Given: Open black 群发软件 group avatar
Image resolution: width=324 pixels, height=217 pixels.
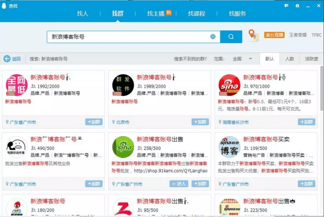Looking at the screenshot, I should click(x=123, y=85).
